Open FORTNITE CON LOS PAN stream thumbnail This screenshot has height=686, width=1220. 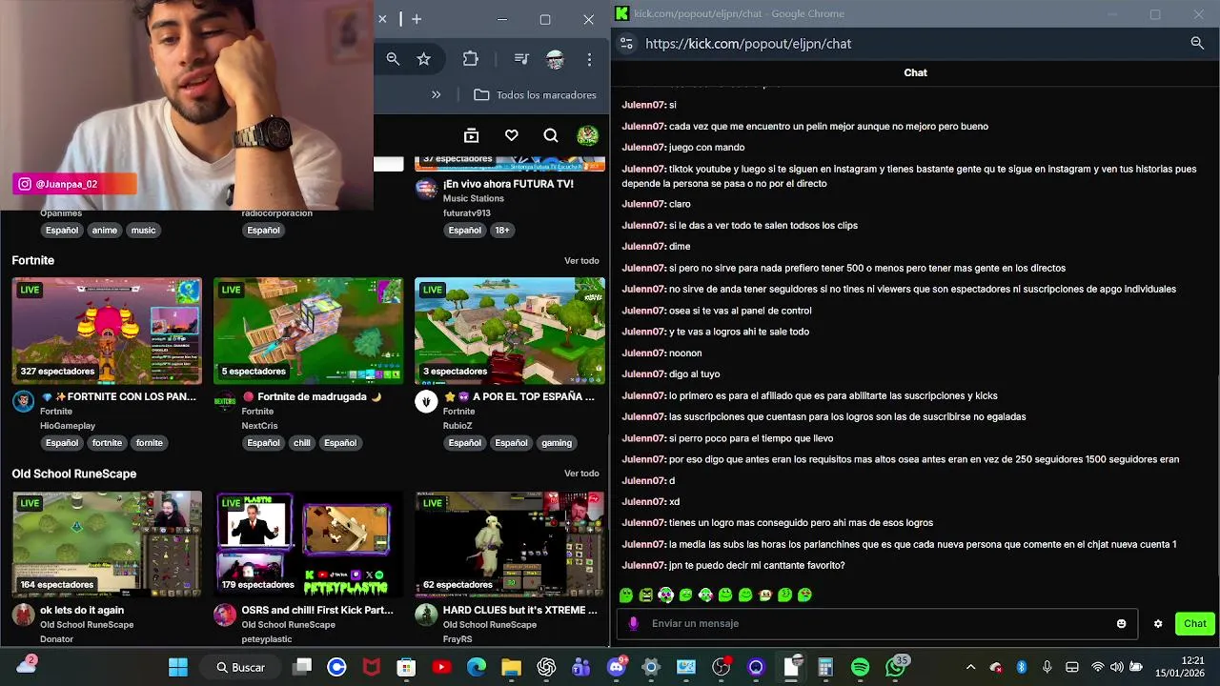click(107, 331)
